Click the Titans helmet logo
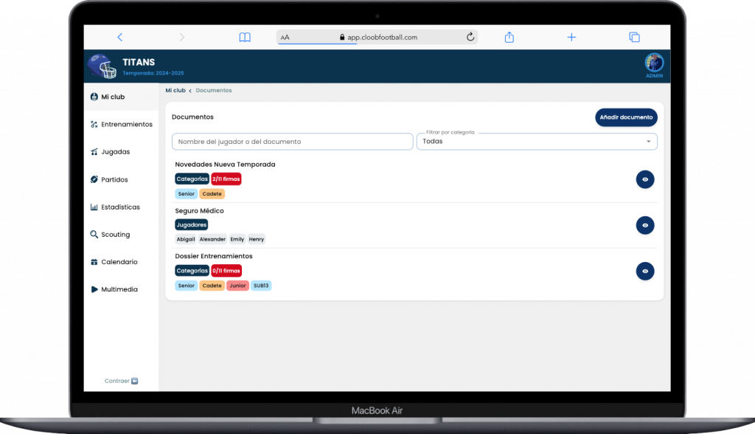 pyautogui.click(x=102, y=66)
